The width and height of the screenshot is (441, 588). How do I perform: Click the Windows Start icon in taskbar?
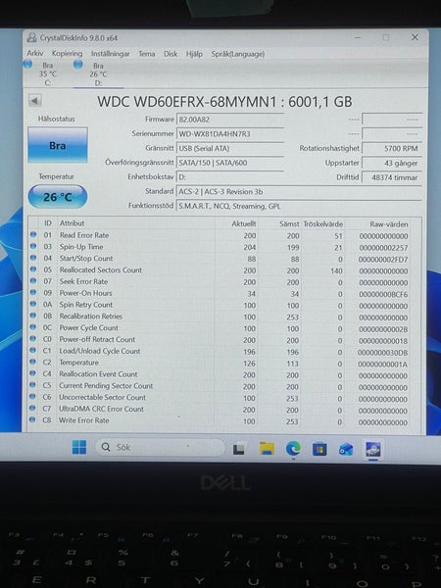(79, 447)
